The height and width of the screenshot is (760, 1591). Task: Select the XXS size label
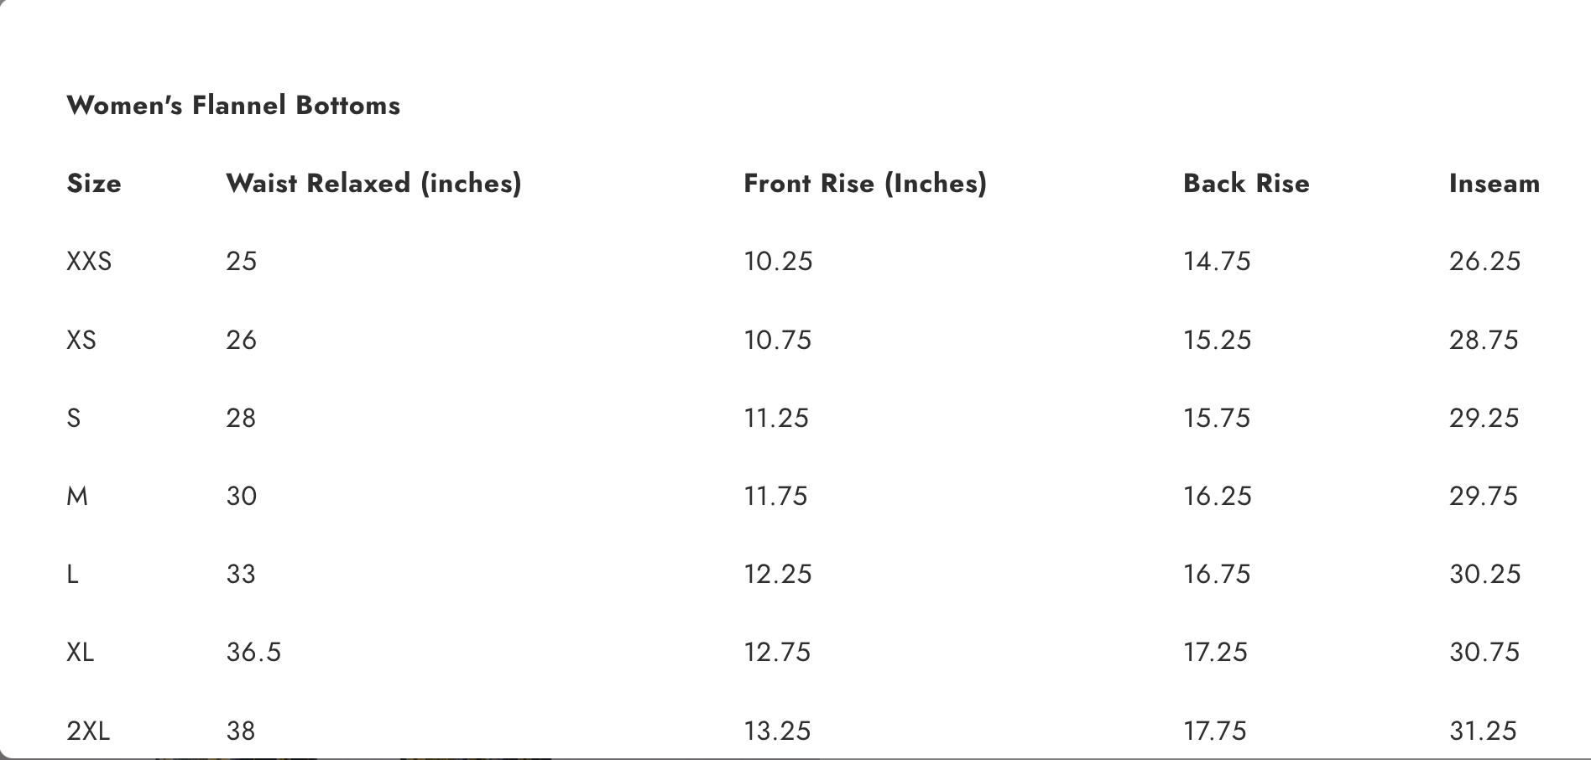(89, 262)
